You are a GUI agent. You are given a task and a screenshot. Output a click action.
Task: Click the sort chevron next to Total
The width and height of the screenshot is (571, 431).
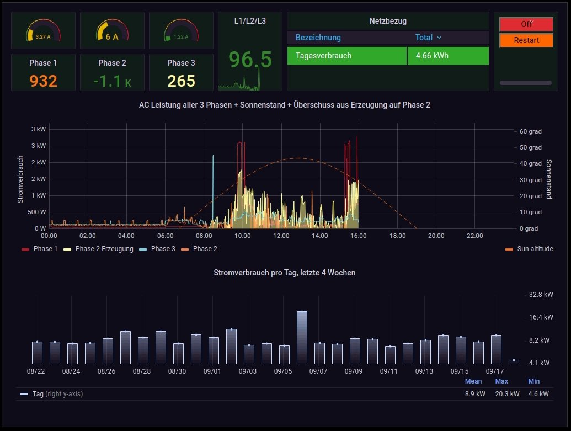click(439, 38)
